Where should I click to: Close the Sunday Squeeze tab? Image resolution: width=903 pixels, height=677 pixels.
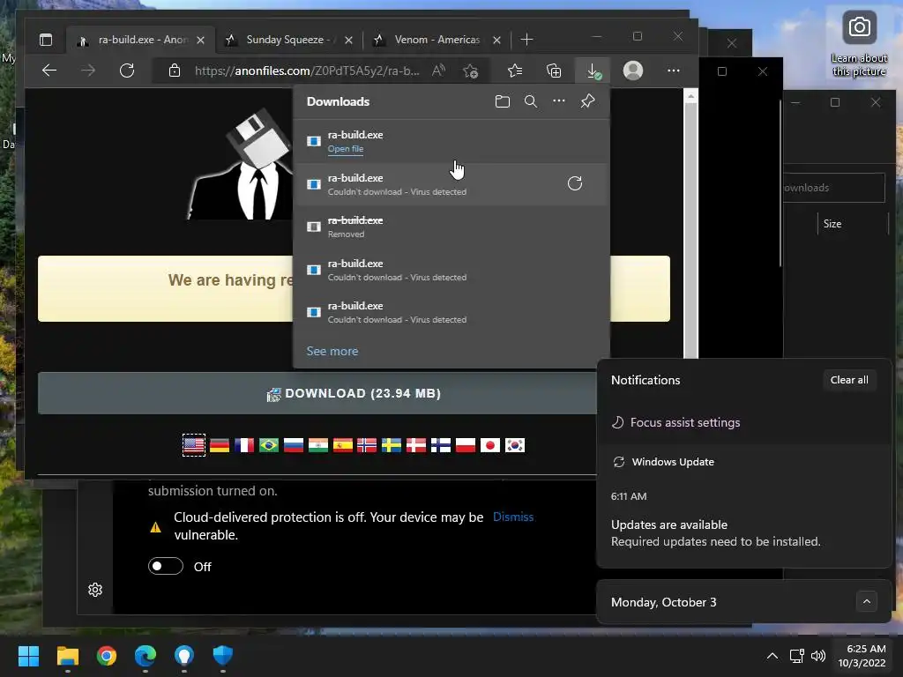pyautogui.click(x=348, y=40)
